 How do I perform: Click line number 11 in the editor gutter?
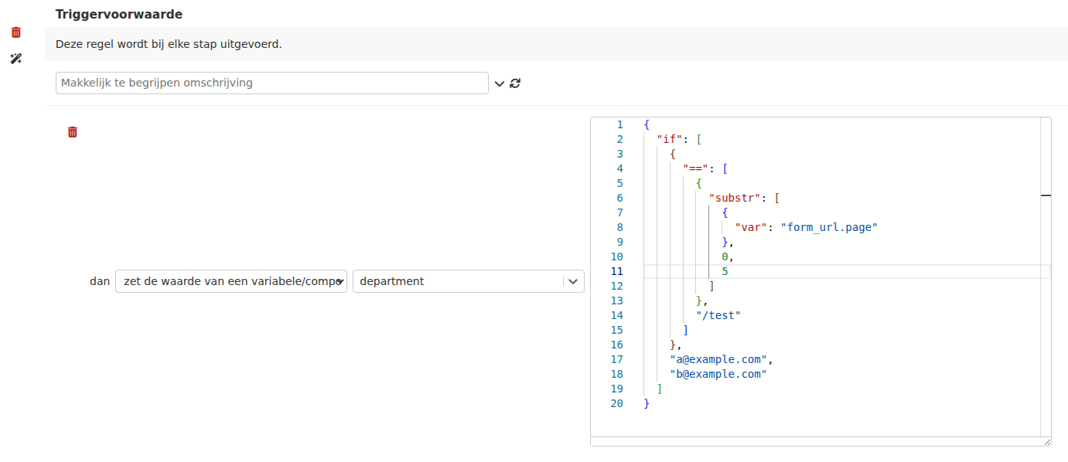(616, 271)
